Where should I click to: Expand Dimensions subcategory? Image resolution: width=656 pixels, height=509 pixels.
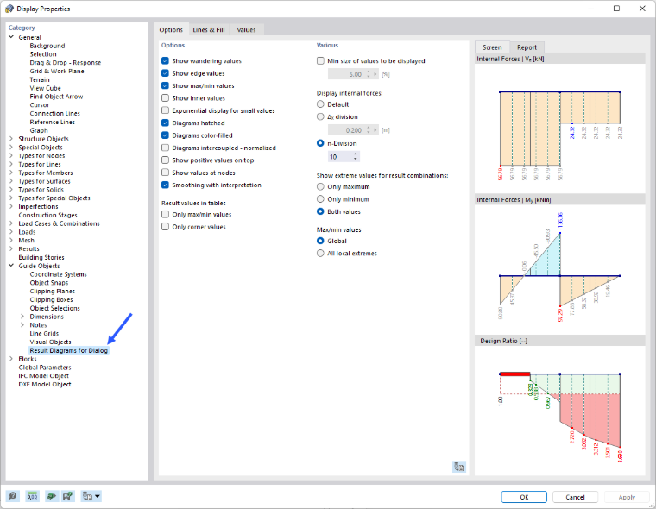point(22,317)
